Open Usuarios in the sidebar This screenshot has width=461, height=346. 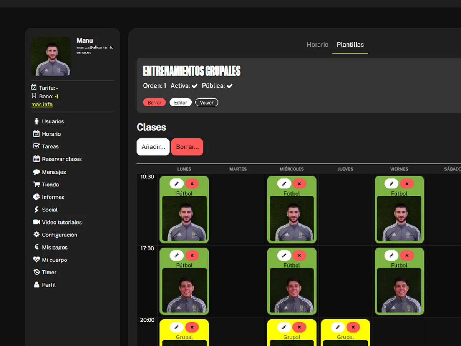(49, 121)
